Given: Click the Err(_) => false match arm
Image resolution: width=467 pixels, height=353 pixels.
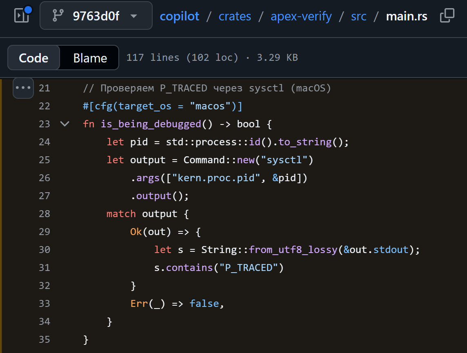Looking at the screenshot, I should pos(177,304).
